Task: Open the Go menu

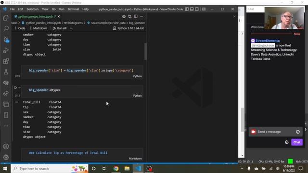Action: (54, 9)
